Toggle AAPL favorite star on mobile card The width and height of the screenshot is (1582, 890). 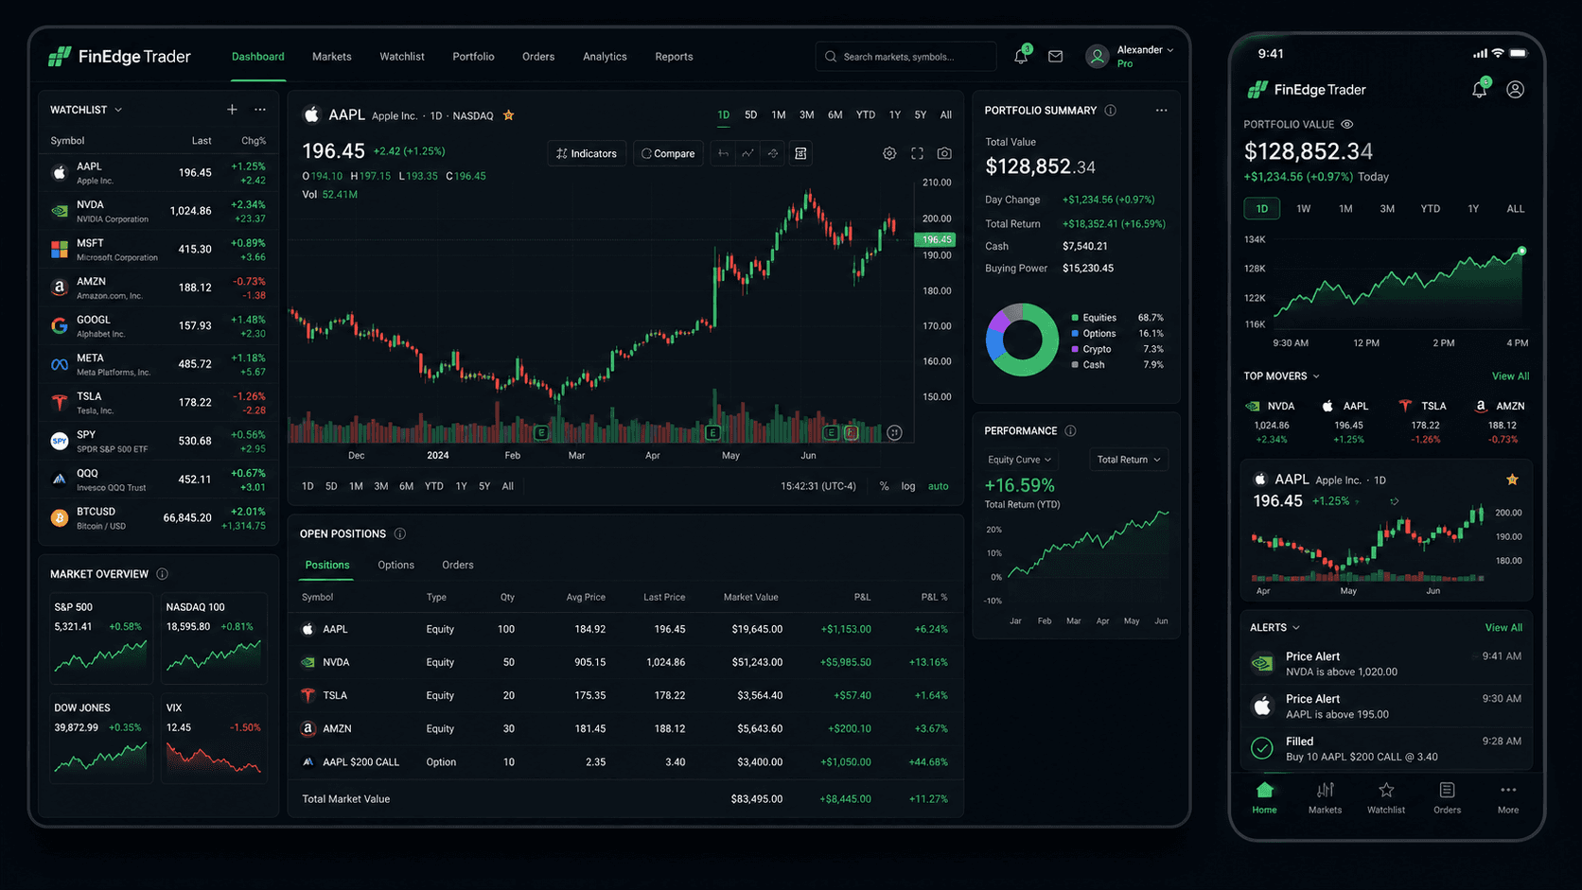[x=1512, y=480]
